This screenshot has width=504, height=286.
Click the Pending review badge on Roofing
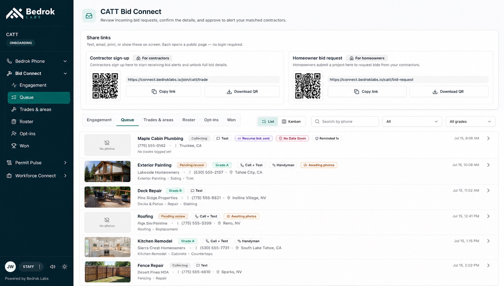(x=173, y=216)
